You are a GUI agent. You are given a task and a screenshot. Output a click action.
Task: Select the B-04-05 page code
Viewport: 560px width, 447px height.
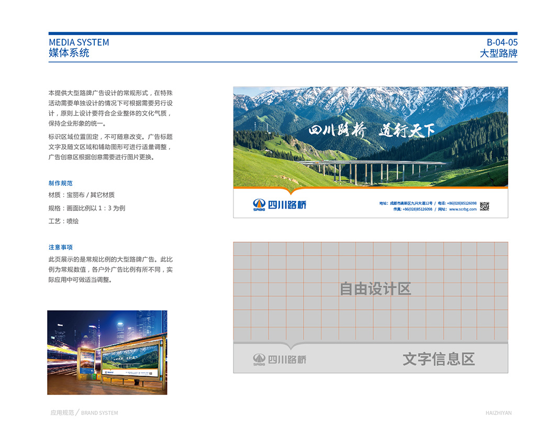click(501, 42)
